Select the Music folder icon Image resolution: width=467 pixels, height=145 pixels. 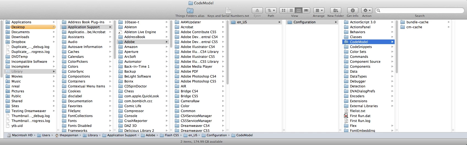click(x=8, y=81)
